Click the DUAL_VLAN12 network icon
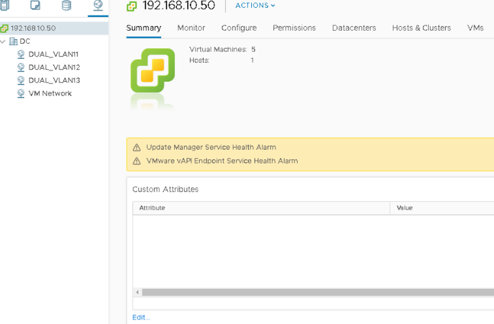 pyautogui.click(x=21, y=68)
